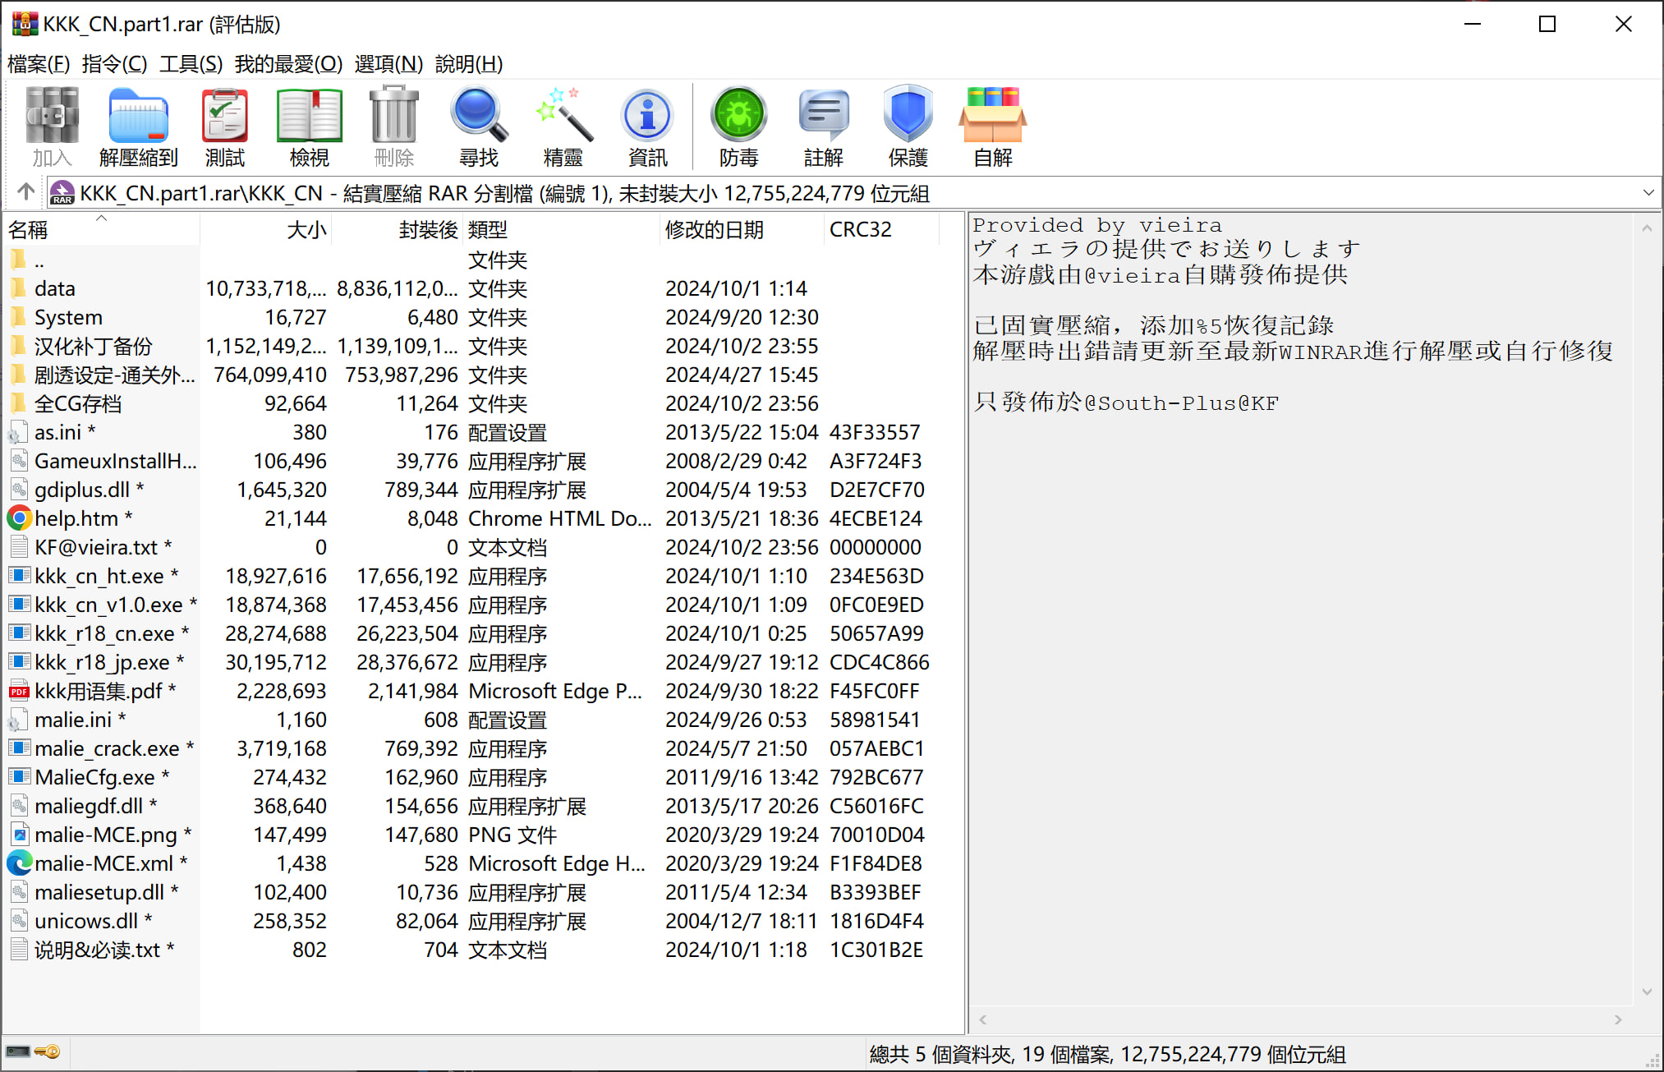Click comment panel scrollbar down arrow

pyautogui.click(x=1647, y=991)
